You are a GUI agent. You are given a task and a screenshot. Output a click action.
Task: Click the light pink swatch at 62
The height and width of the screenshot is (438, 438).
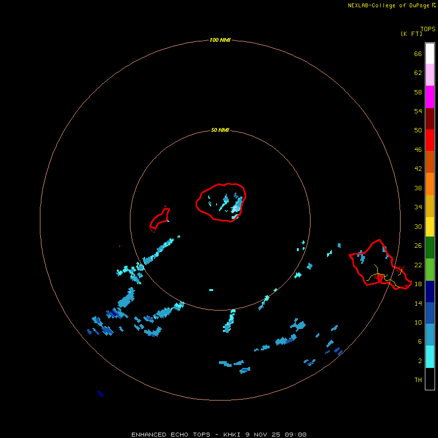(x=430, y=75)
